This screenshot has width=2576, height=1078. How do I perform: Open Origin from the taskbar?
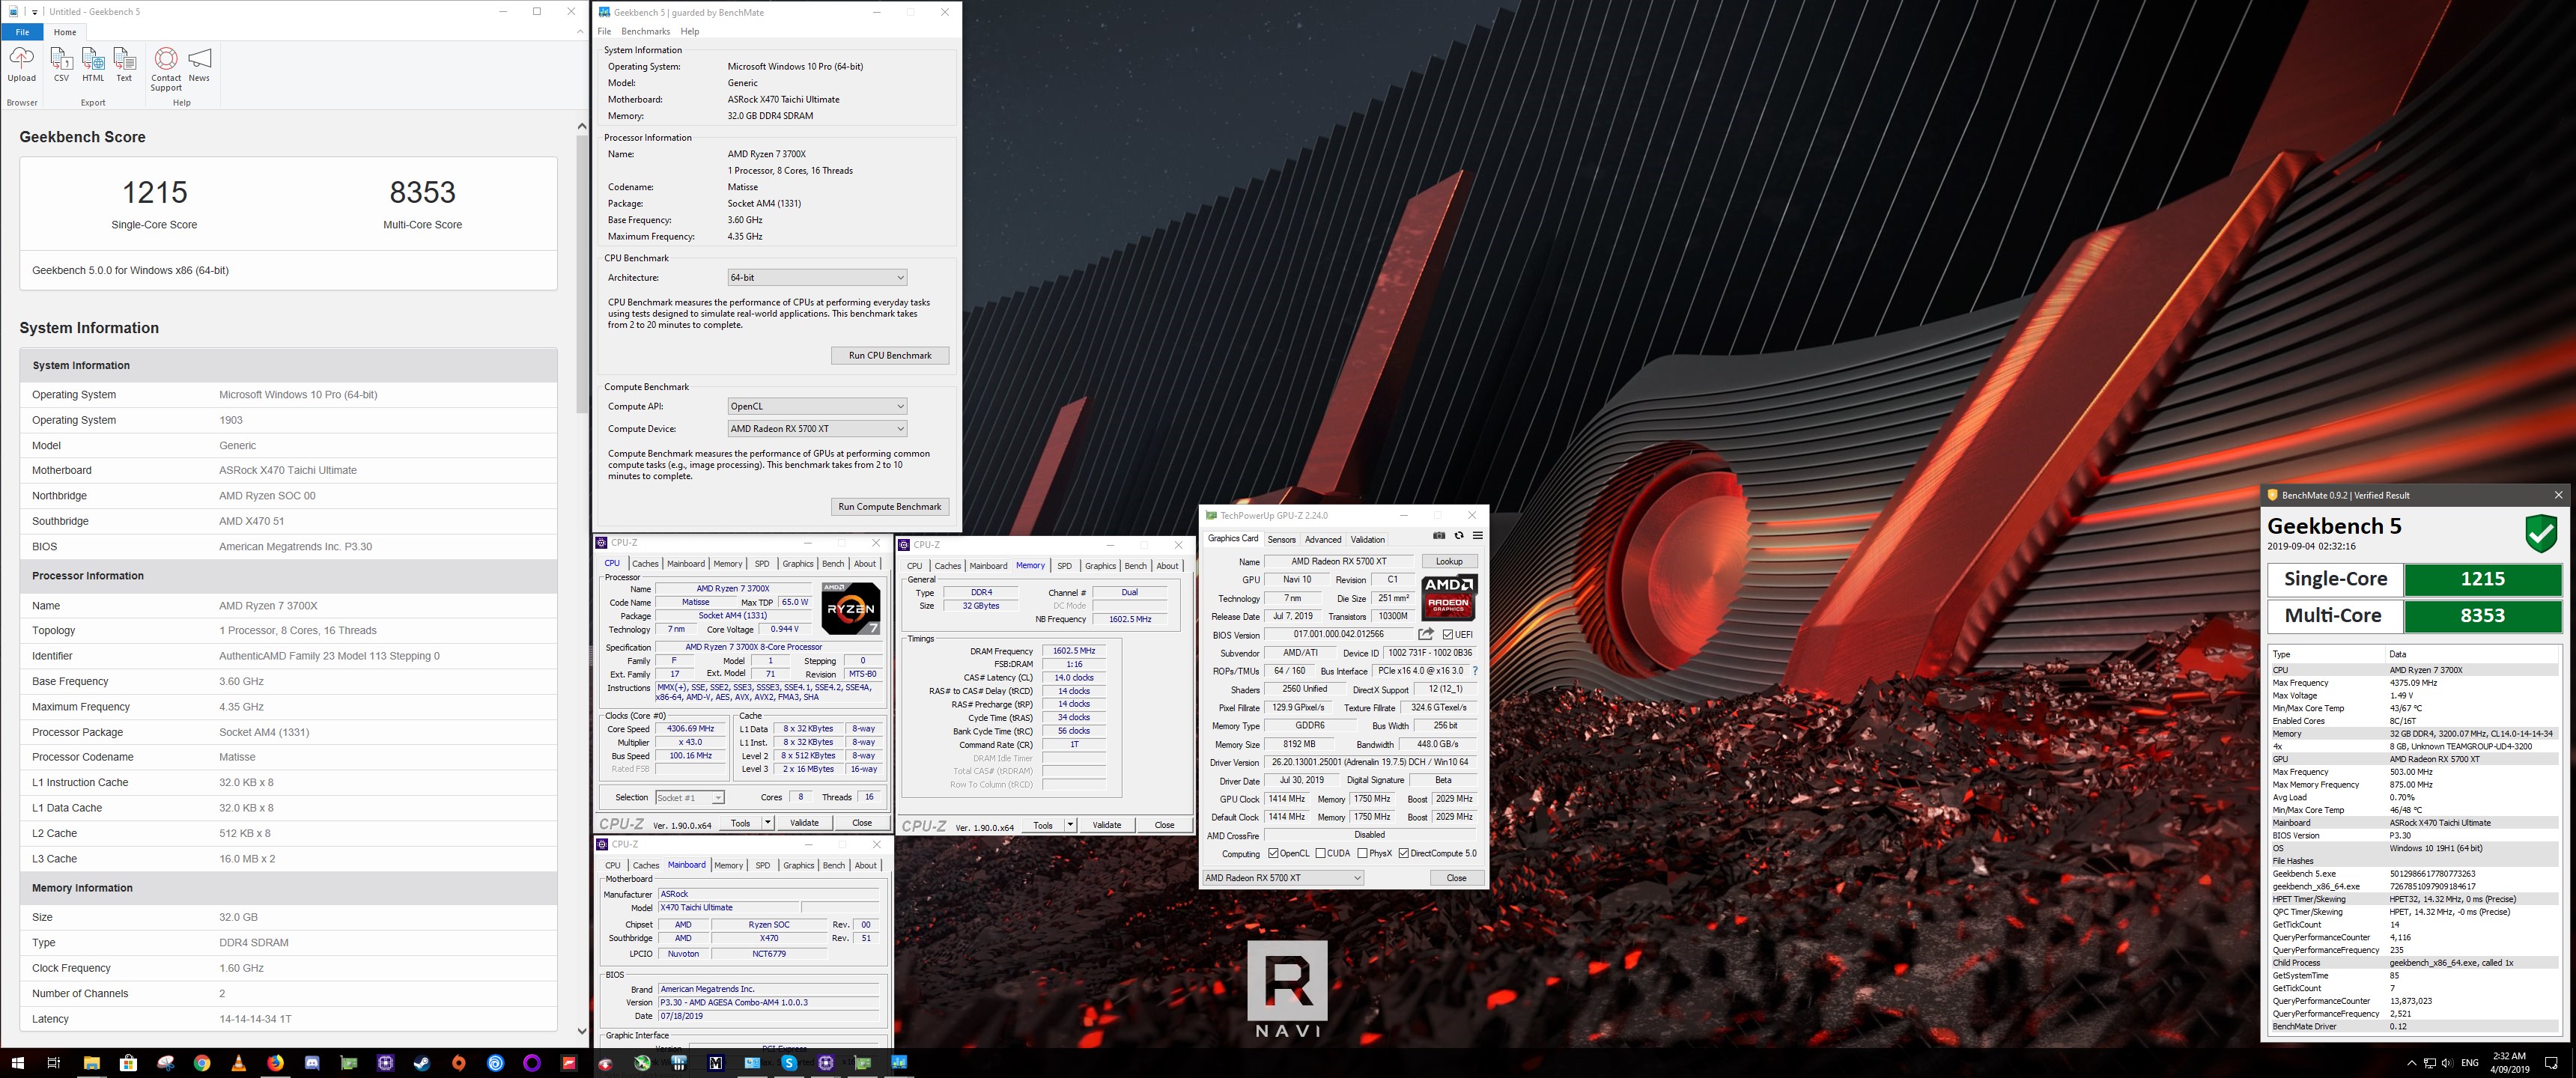[459, 1063]
